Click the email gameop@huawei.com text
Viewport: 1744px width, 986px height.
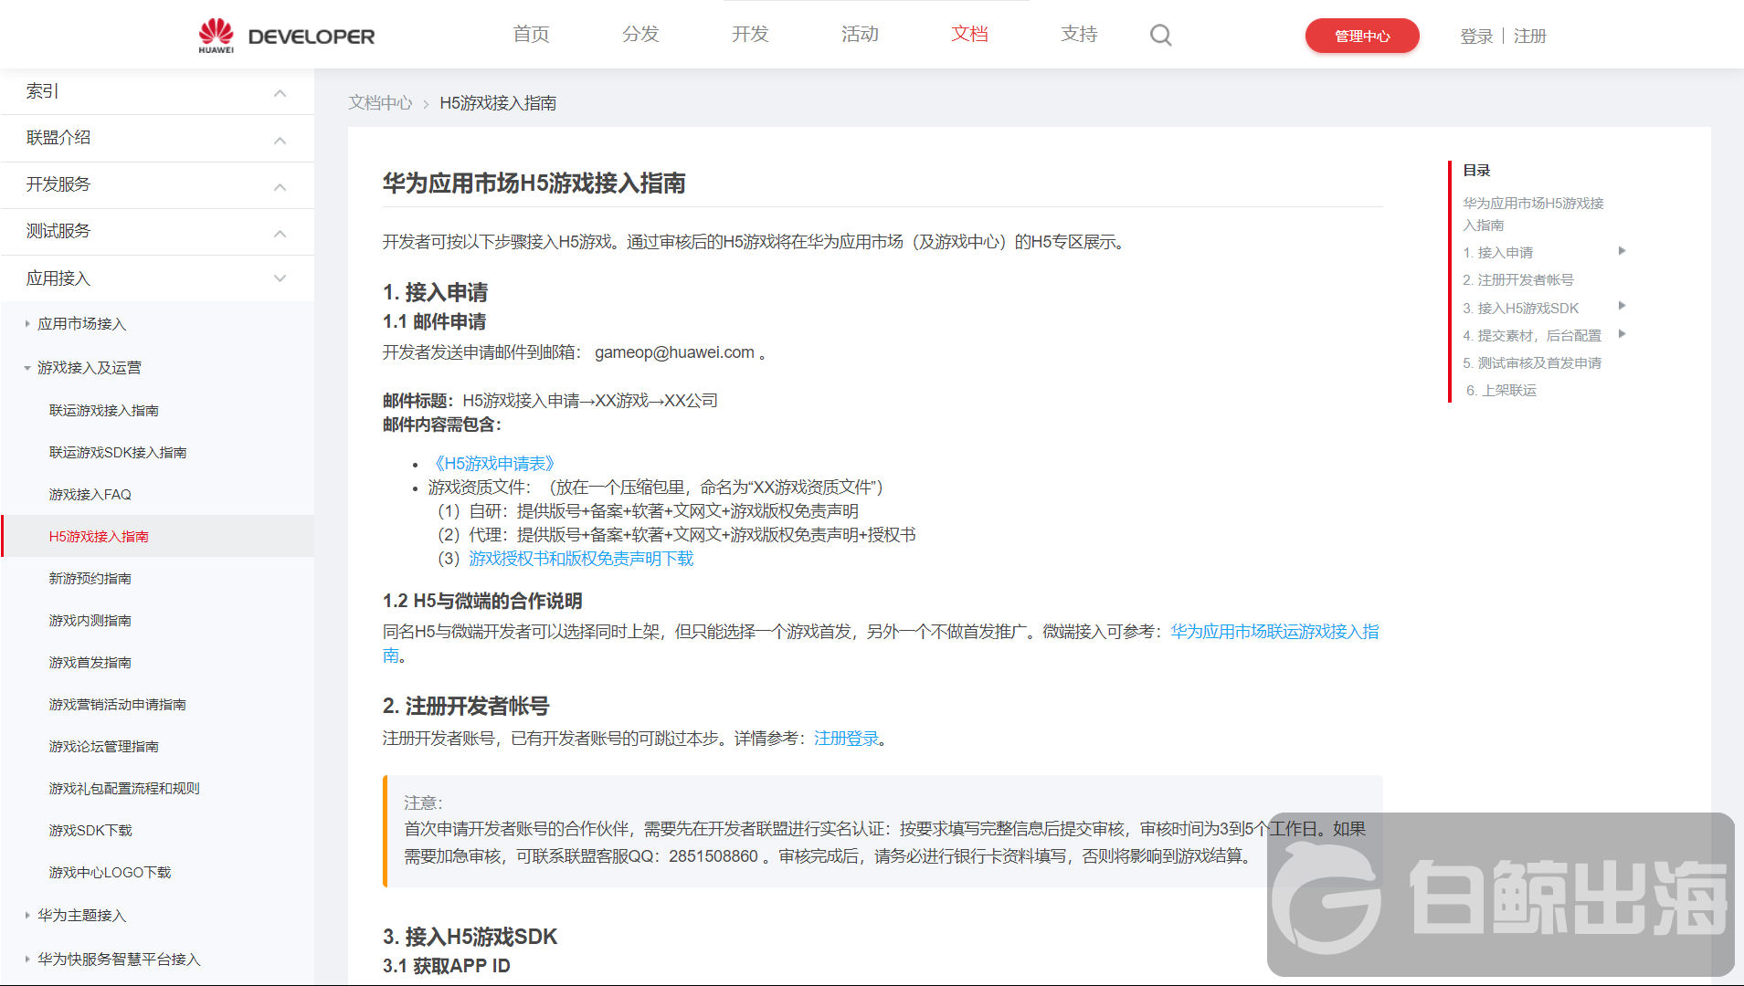coord(674,352)
